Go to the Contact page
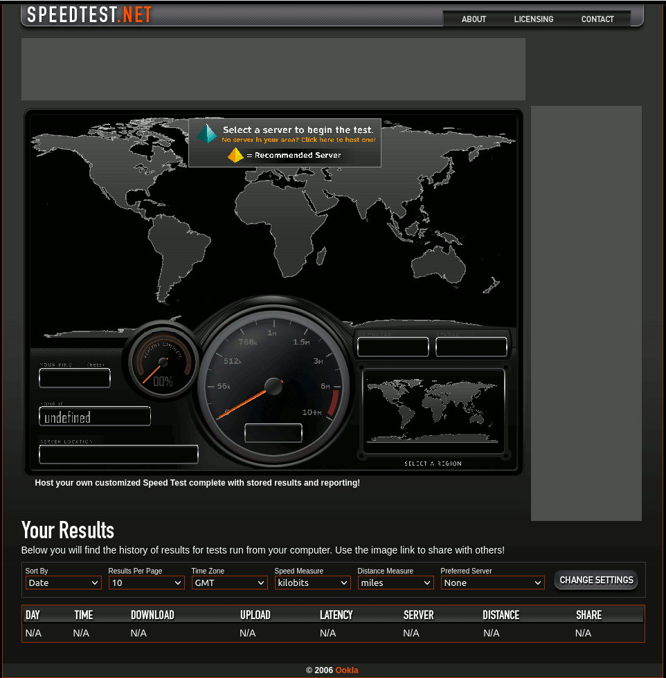The height and width of the screenshot is (678, 666). tap(597, 19)
